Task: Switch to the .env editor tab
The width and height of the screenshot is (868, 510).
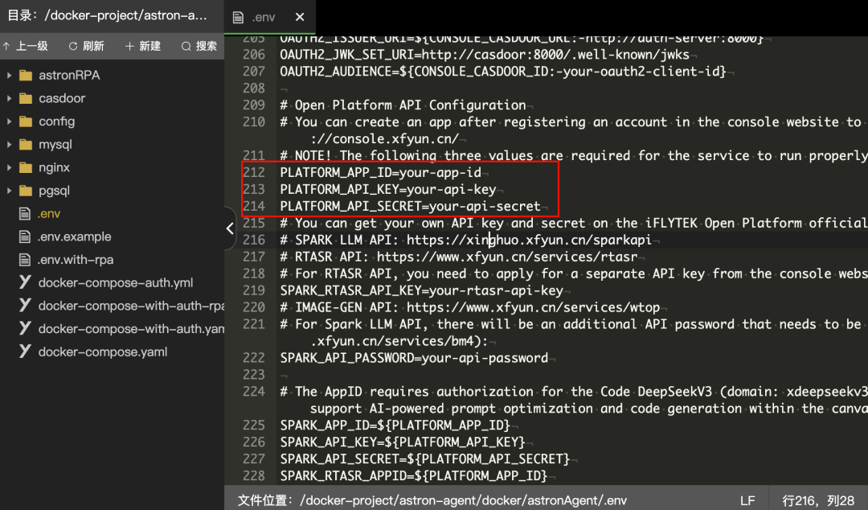Action: click(x=263, y=17)
